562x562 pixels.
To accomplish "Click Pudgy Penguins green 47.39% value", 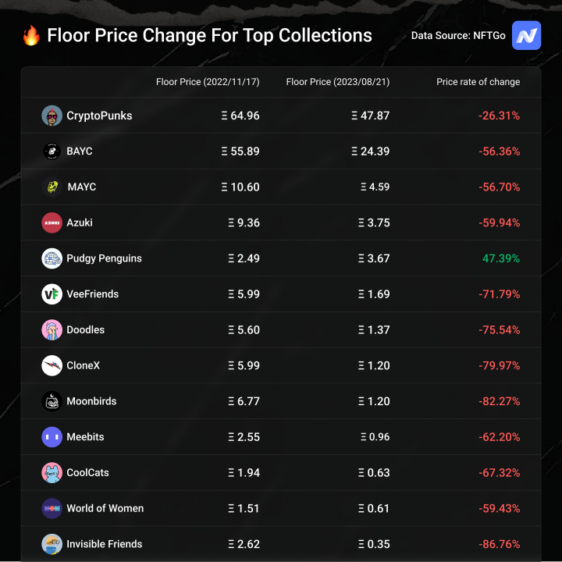I will 499,258.
